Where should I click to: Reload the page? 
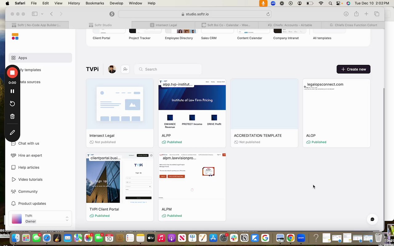coord(268,14)
